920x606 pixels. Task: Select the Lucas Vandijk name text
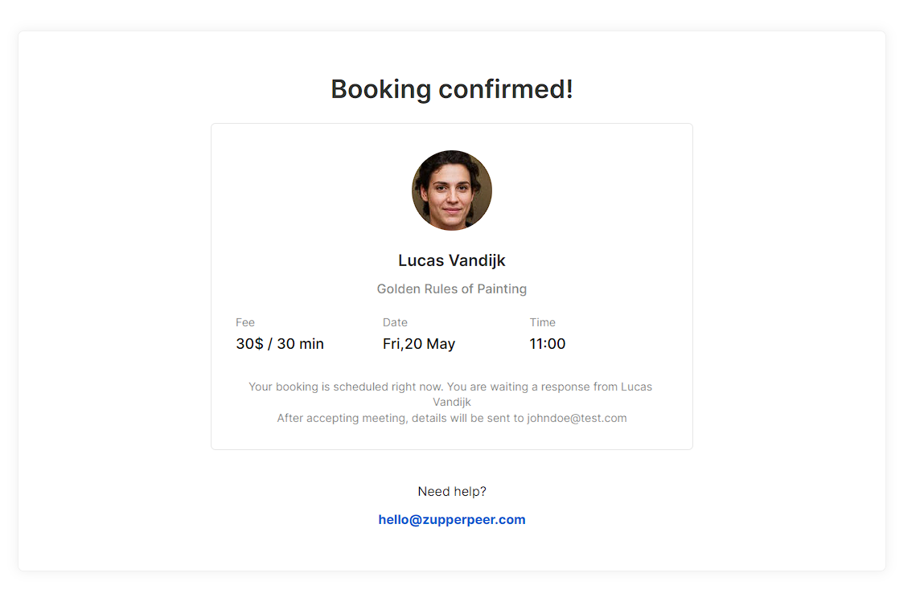451,260
